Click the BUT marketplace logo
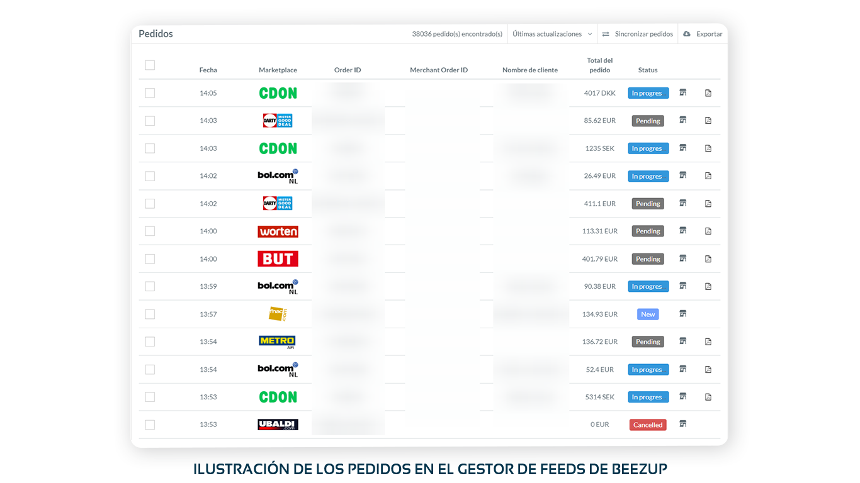Viewport: 860px width, 483px height. tap(278, 258)
